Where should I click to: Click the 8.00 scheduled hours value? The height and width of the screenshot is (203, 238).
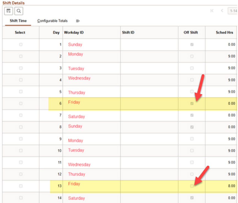point(232,186)
